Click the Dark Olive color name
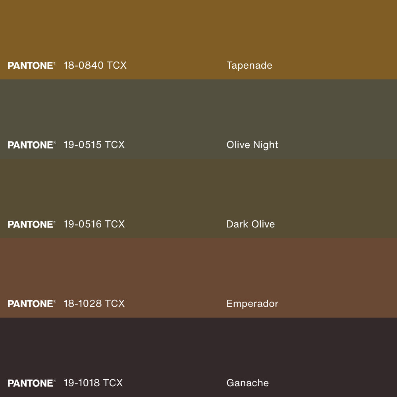This screenshot has width=397, height=397. coord(251,224)
